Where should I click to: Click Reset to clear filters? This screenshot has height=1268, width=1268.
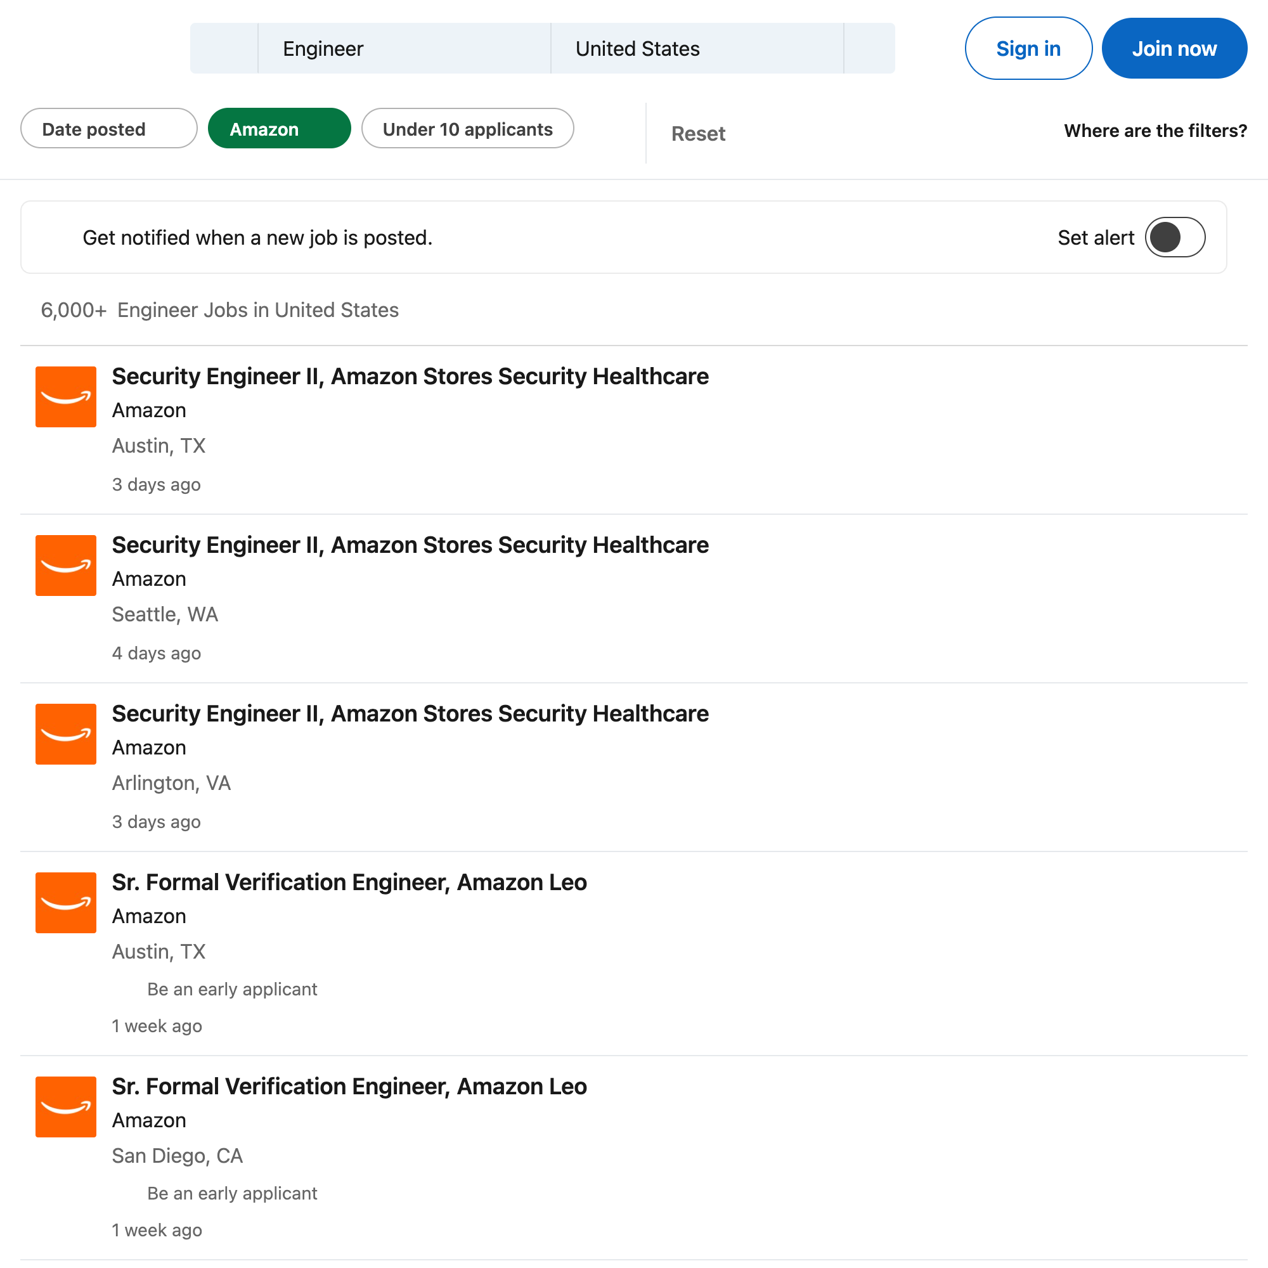[697, 134]
